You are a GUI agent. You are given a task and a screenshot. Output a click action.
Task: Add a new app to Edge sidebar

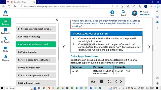click(x=157, y=28)
